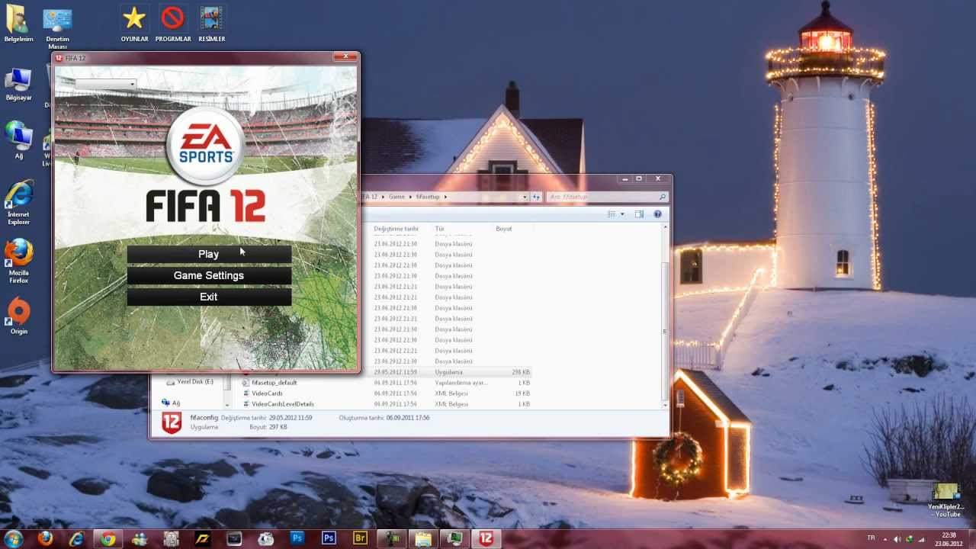Click the Explorer refresh button
This screenshot has height=549, width=976.
[x=537, y=197]
